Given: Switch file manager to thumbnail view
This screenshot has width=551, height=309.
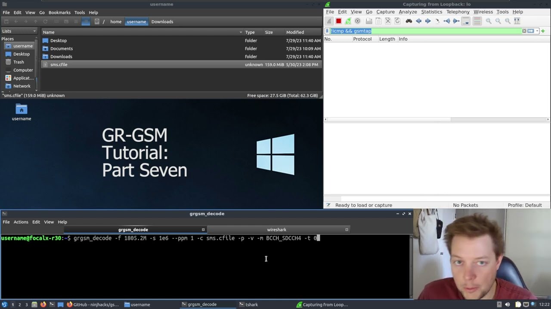Looking at the screenshot, I should (66, 21).
